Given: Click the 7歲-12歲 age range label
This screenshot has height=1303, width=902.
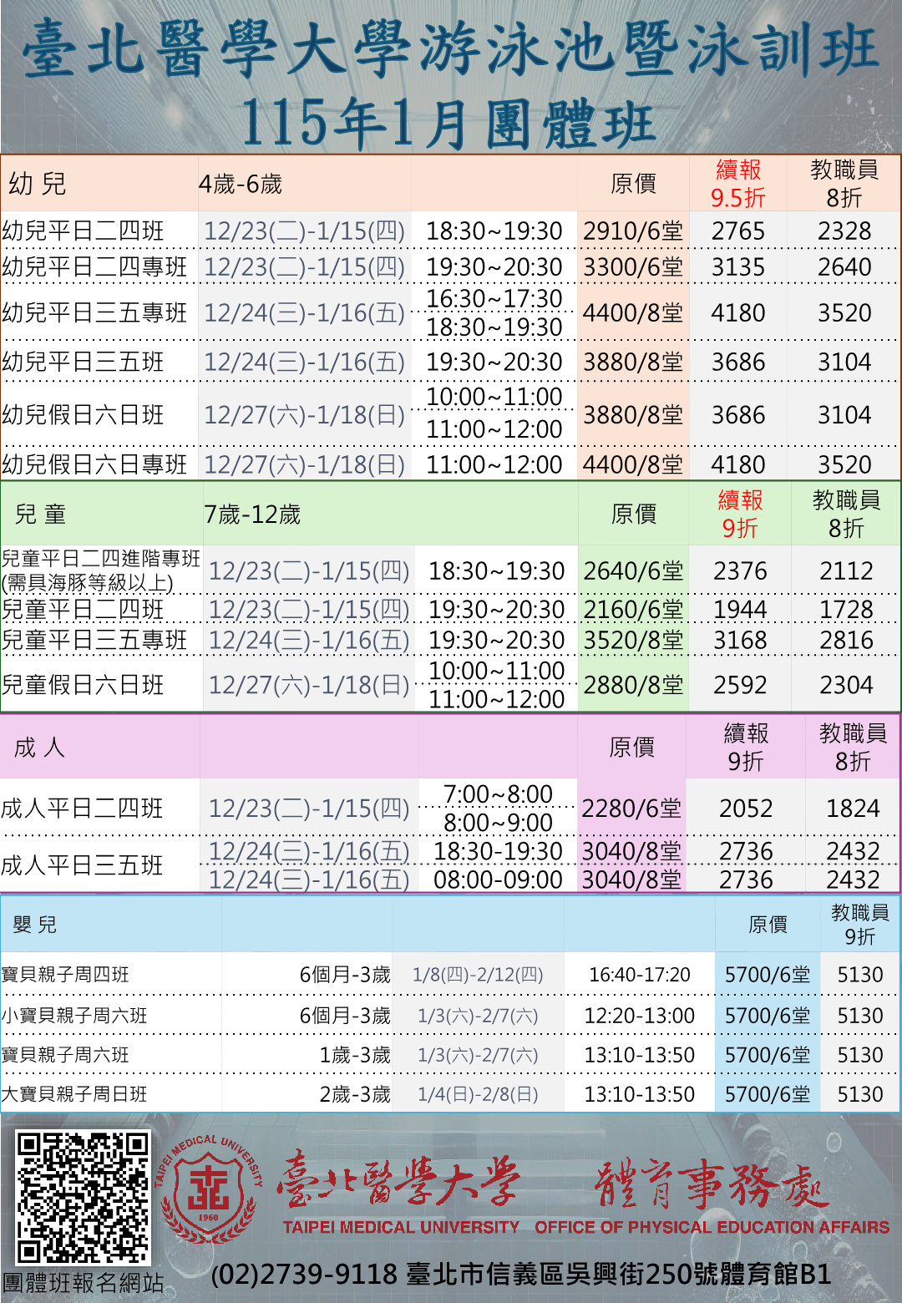Looking at the screenshot, I should pyautogui.click(x=252, y=515).
